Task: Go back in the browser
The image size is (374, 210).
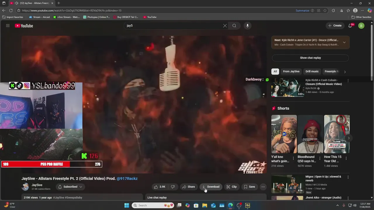Action: 4,10
